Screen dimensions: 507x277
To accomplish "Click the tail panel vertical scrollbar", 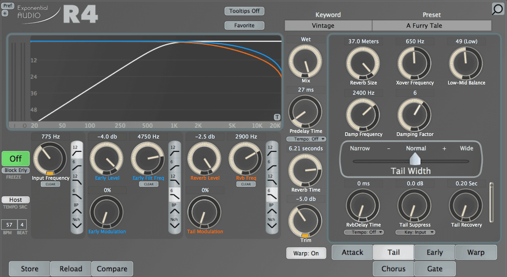I will (x=491, y=202).
